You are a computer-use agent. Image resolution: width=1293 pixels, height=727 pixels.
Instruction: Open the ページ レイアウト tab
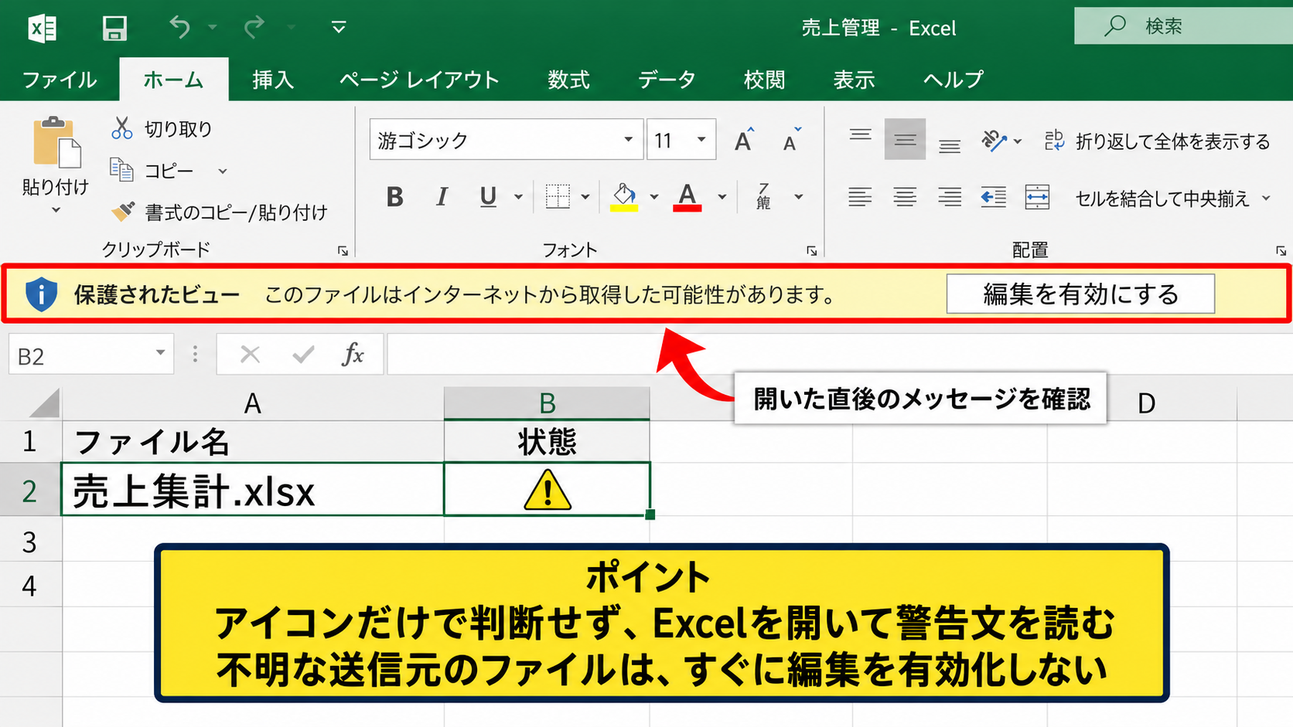419,80
